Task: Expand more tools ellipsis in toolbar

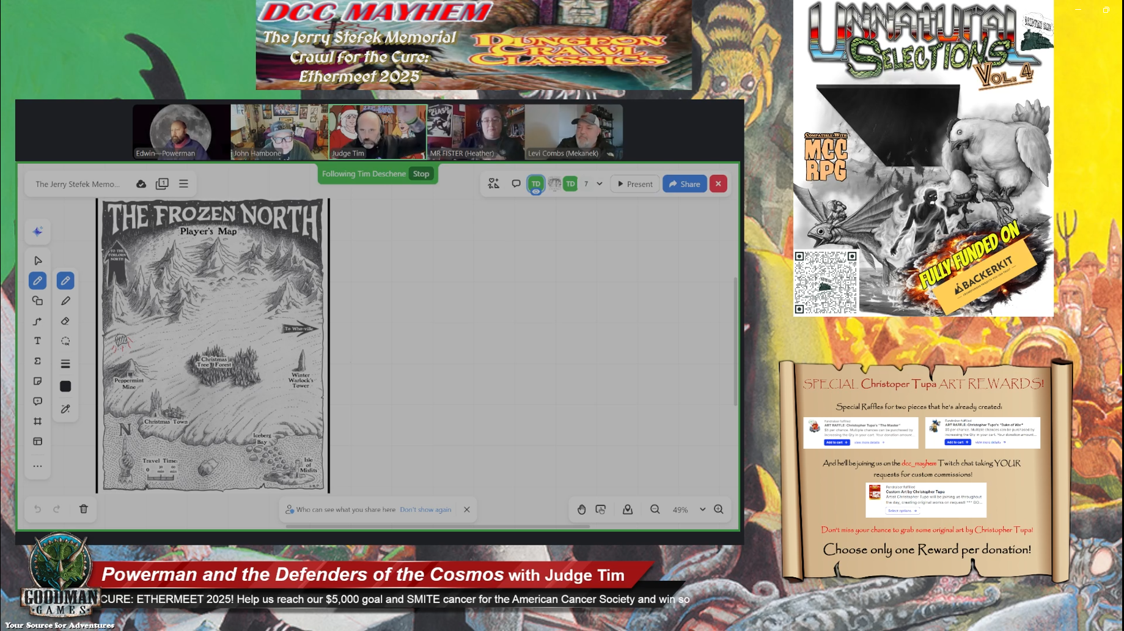Action: (38, 466)
